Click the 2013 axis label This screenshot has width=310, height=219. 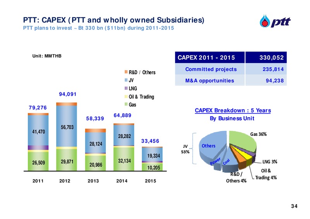tap(93, 181)
